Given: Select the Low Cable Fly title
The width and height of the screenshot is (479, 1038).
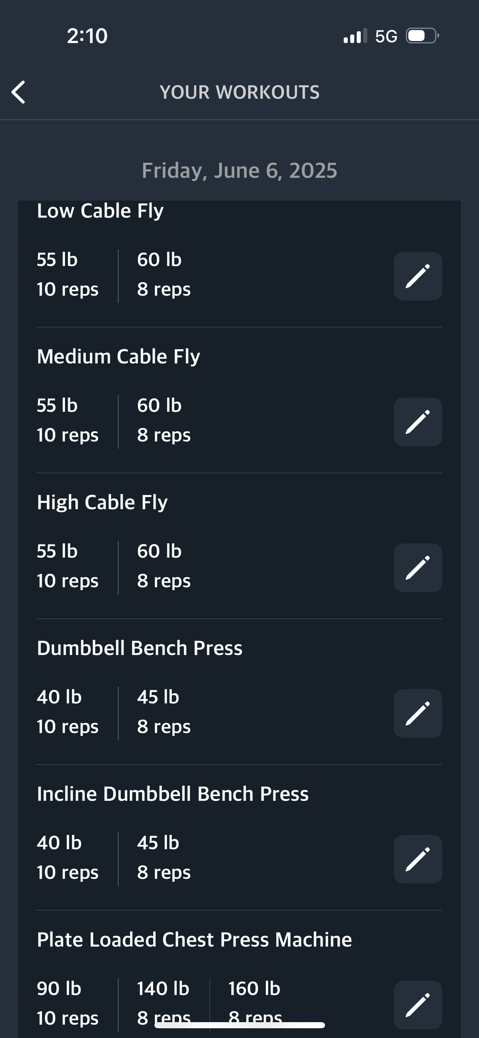Looking at the screenshot, I should click(x=100, y=211).
